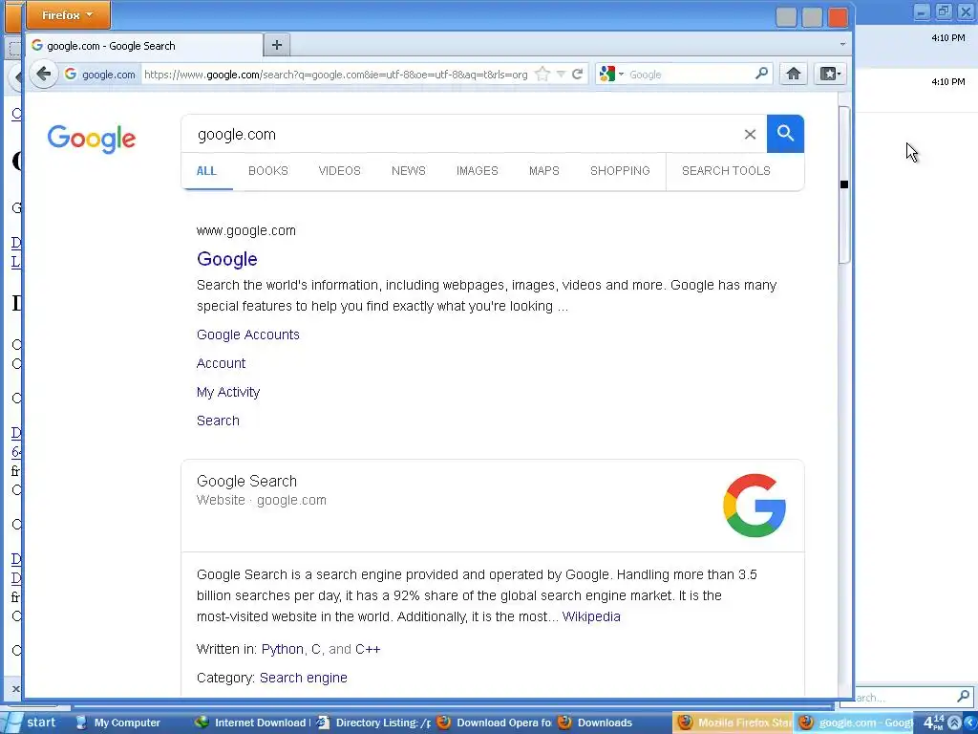
Task: Click the Python link
Action: [282, 649]
